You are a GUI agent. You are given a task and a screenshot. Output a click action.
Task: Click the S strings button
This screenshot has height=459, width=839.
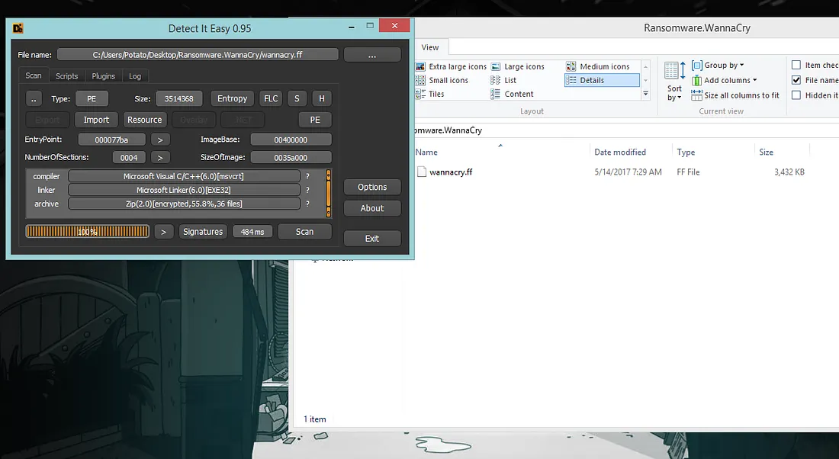pos(297,98)
